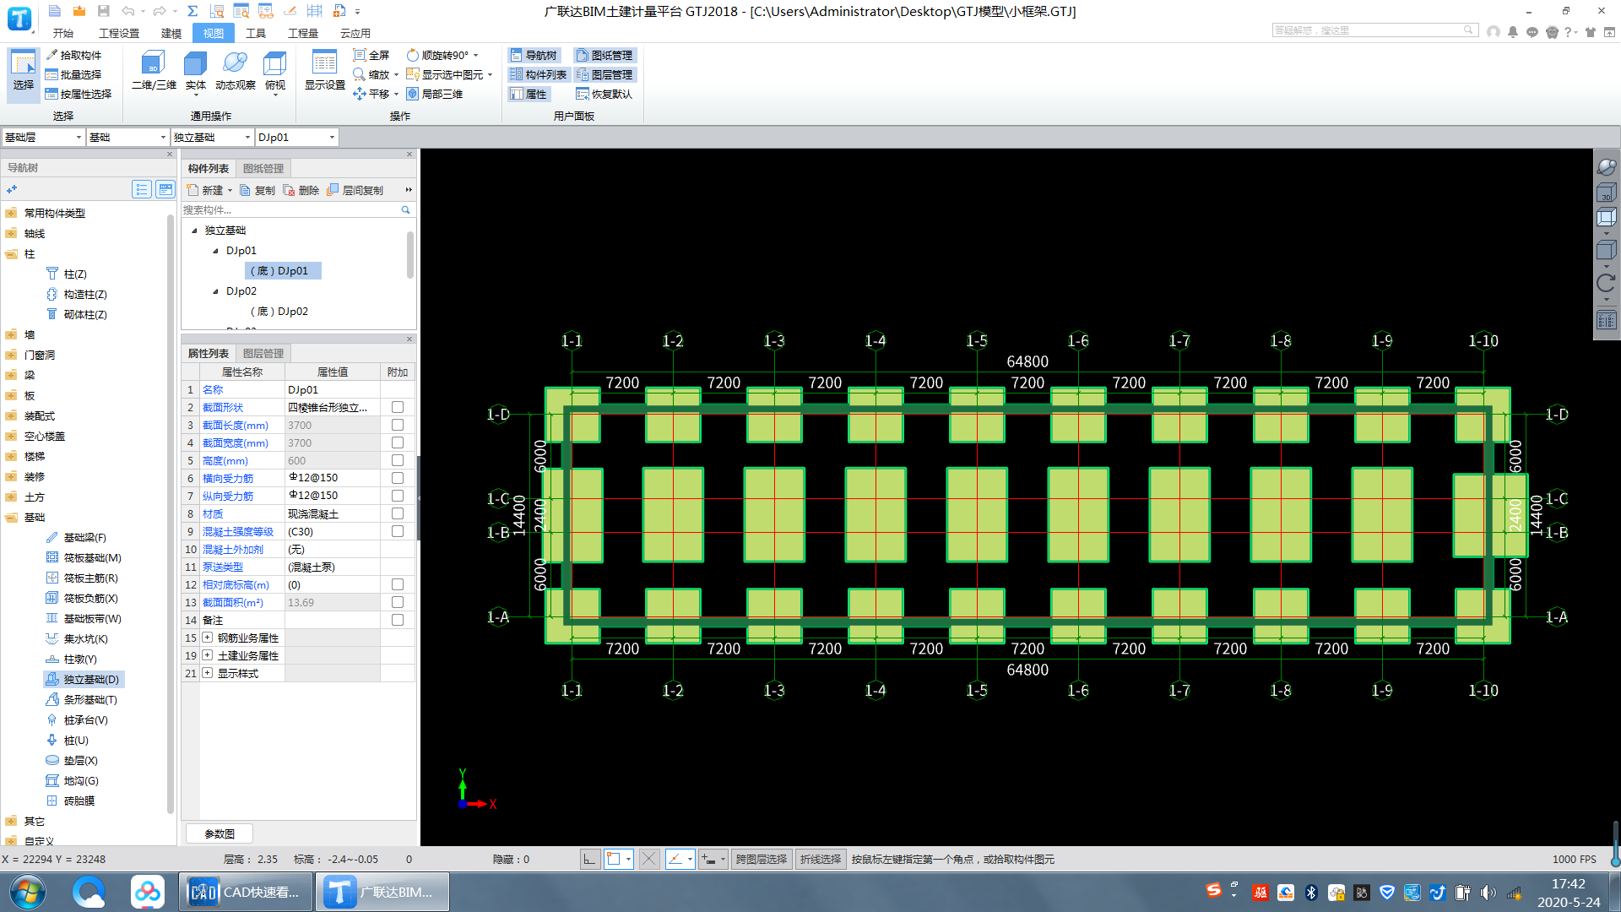Click the save icon in quick access toolbar
The width and height of the screenshot is (1621, 912).
pos(103,11)
